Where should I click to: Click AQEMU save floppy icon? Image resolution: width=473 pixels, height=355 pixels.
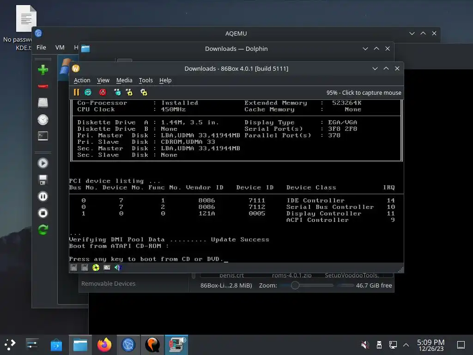[43, 180]
